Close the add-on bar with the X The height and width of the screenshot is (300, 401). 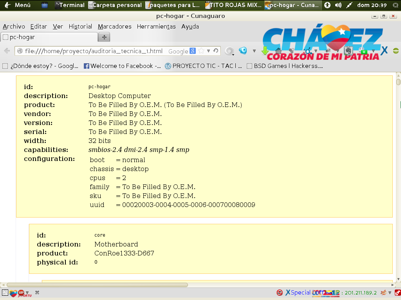37,292
